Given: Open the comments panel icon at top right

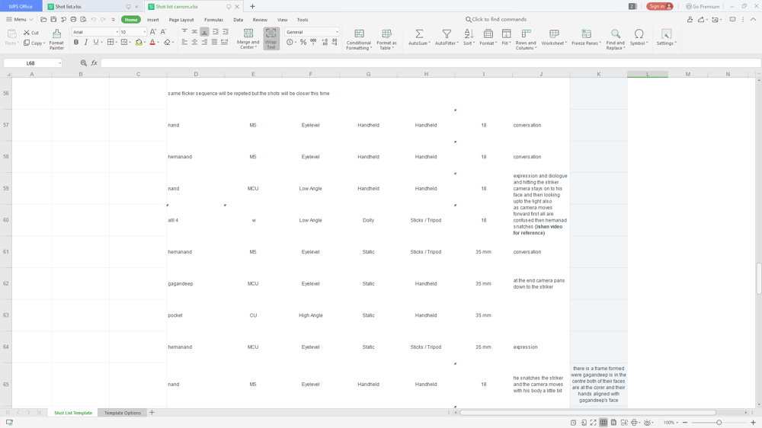Looking at the screenshot, I should (x=732, y=20).
